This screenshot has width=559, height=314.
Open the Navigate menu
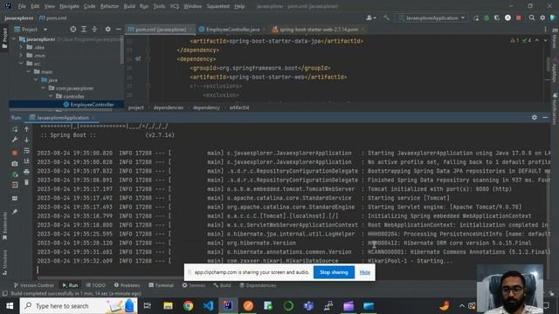(69, 6)
